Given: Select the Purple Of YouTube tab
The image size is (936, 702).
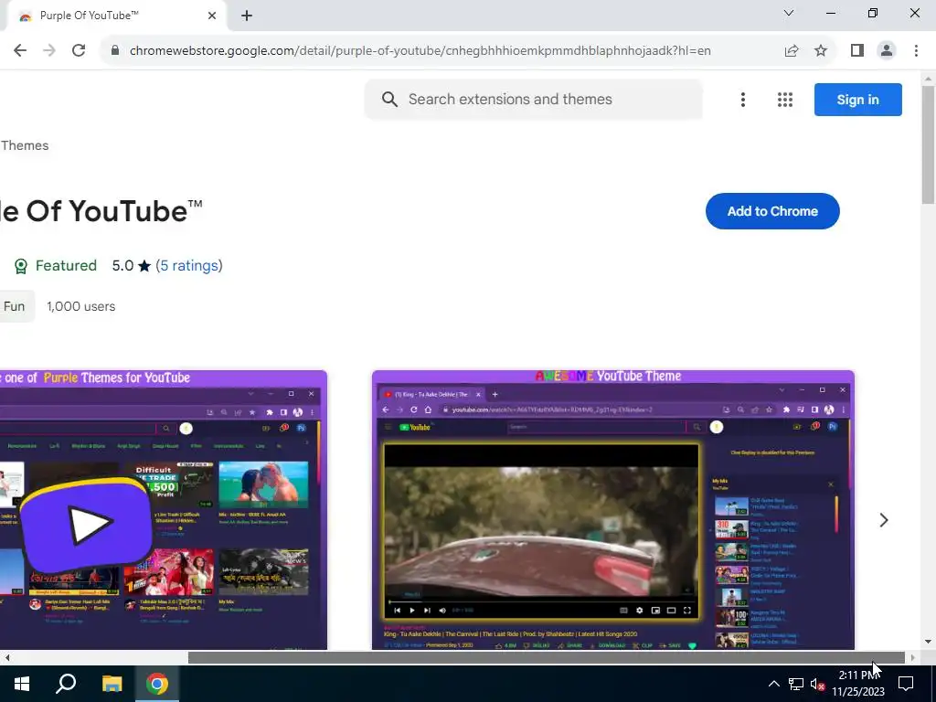Looking at the screenshot, I should pyautogui.click(x=113, y=16).
